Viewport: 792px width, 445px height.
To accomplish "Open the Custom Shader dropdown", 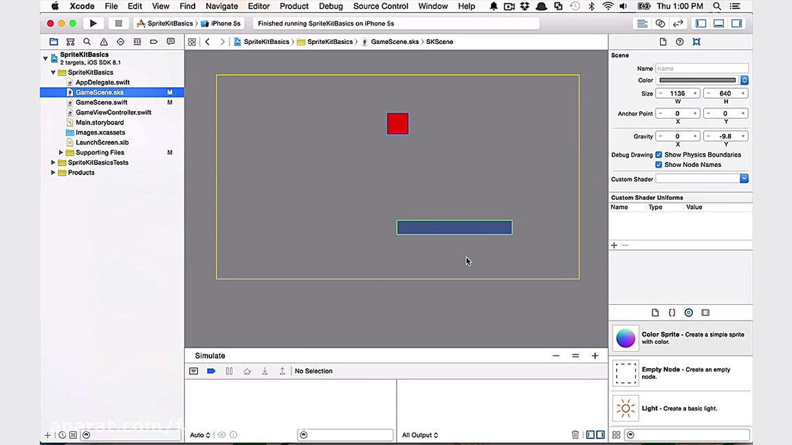I will pyautogui.click(x=744, y=179).
